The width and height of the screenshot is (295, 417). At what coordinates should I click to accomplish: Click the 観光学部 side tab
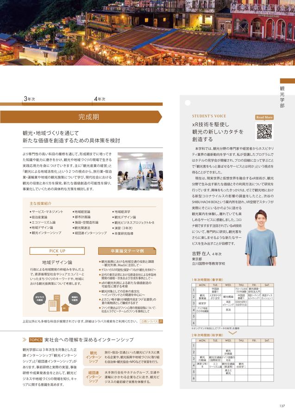coord(282,97)
